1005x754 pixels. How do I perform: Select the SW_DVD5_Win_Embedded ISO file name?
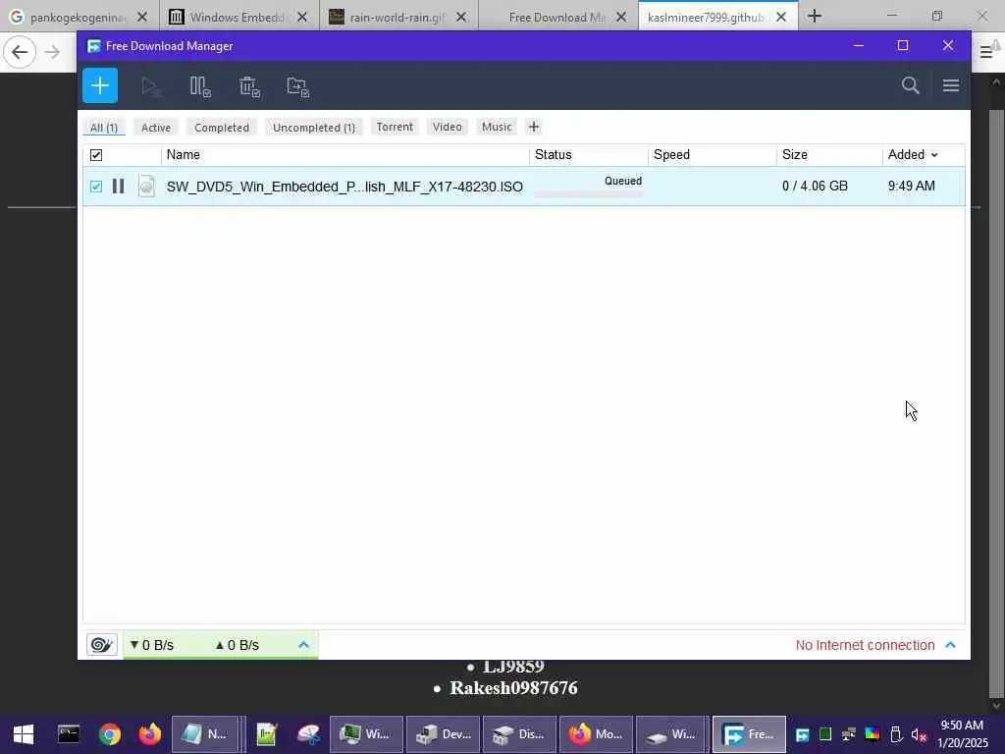click(x=344, y=187)
